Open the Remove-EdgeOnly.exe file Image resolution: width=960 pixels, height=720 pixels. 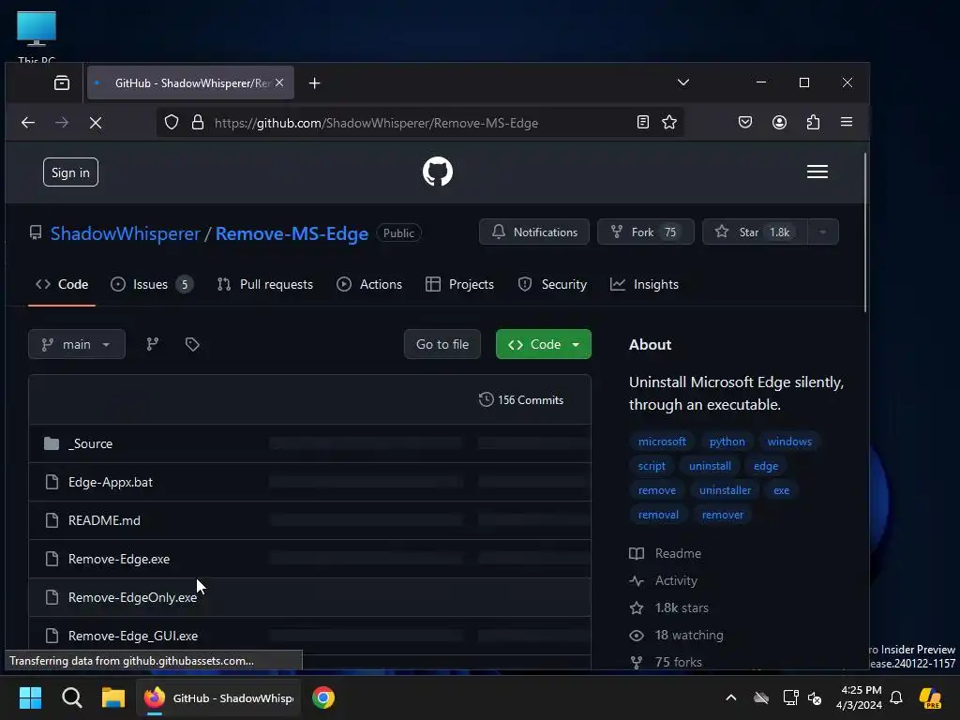[x=132, y=597]
